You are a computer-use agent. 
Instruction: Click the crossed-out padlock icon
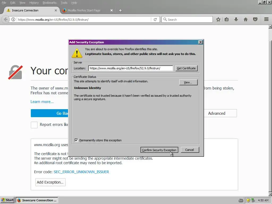15,72
